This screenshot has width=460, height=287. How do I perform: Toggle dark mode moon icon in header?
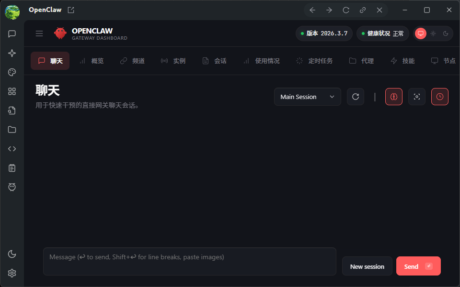point(446,33)
